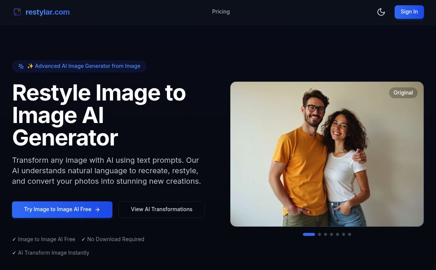Click the arrow icon on the Try Free button
This screenshot has height=270, width=436.
(x=97, y=210)
